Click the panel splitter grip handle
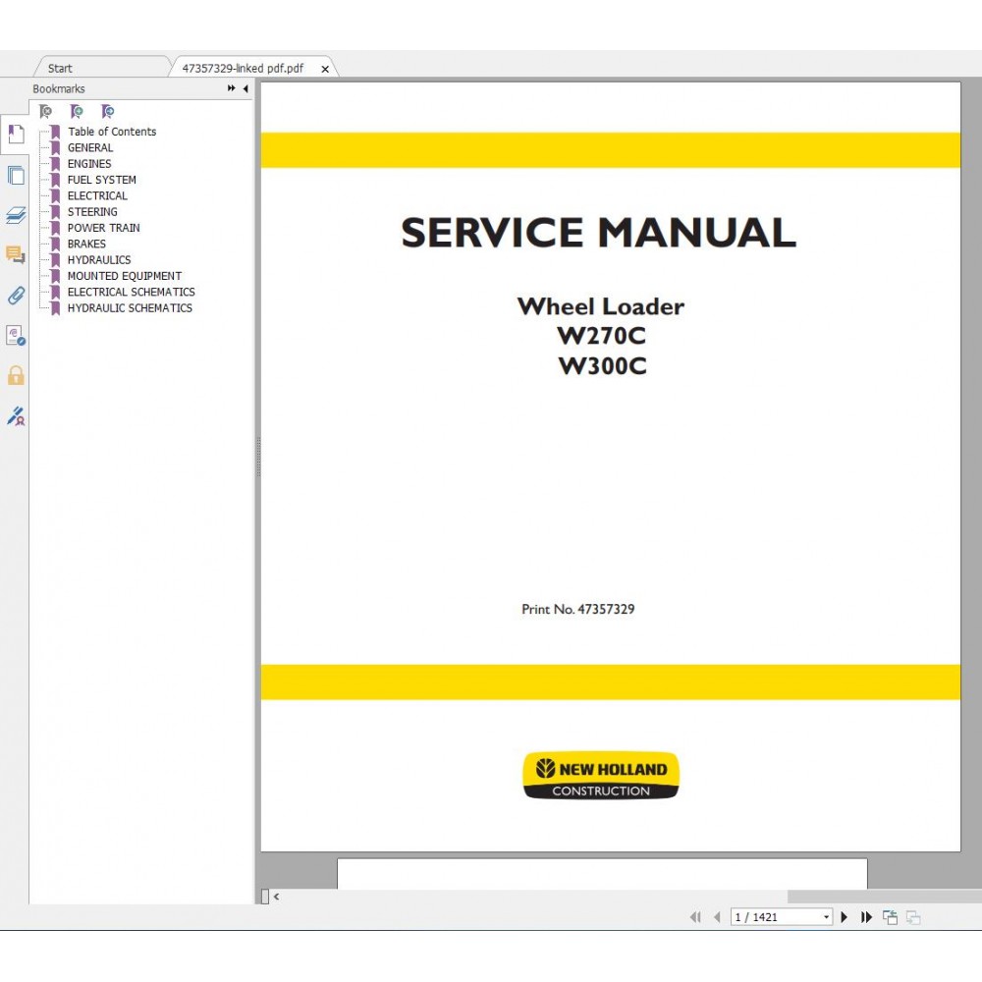Screen dimensions: 982x982 click(x=258, y=458)
